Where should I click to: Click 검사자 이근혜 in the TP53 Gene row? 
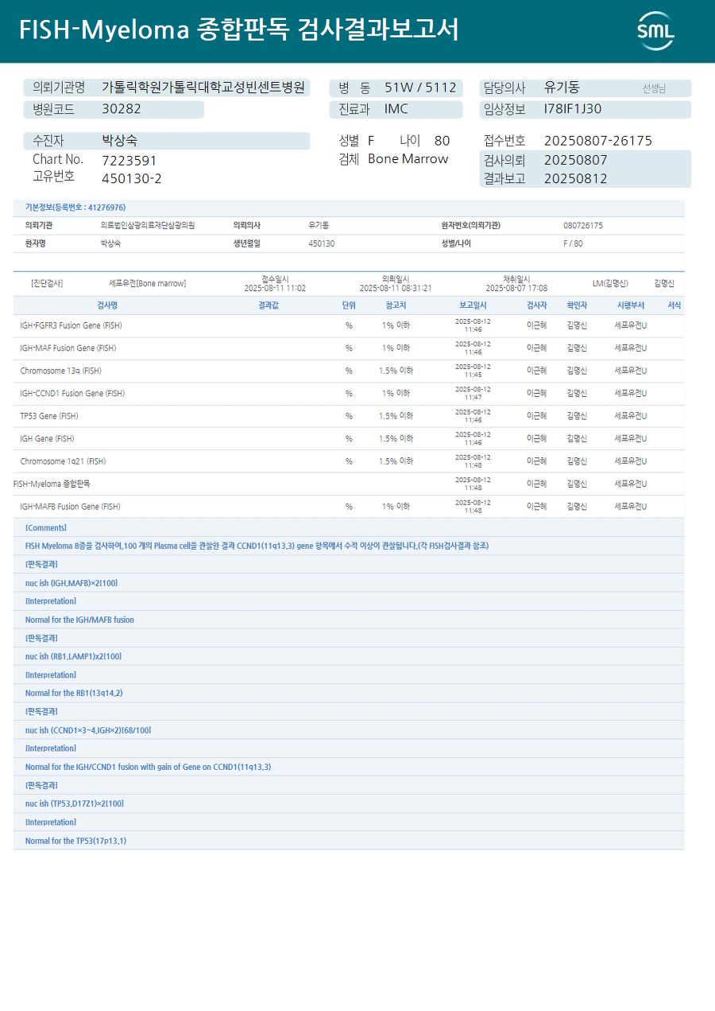pos(536,416)
